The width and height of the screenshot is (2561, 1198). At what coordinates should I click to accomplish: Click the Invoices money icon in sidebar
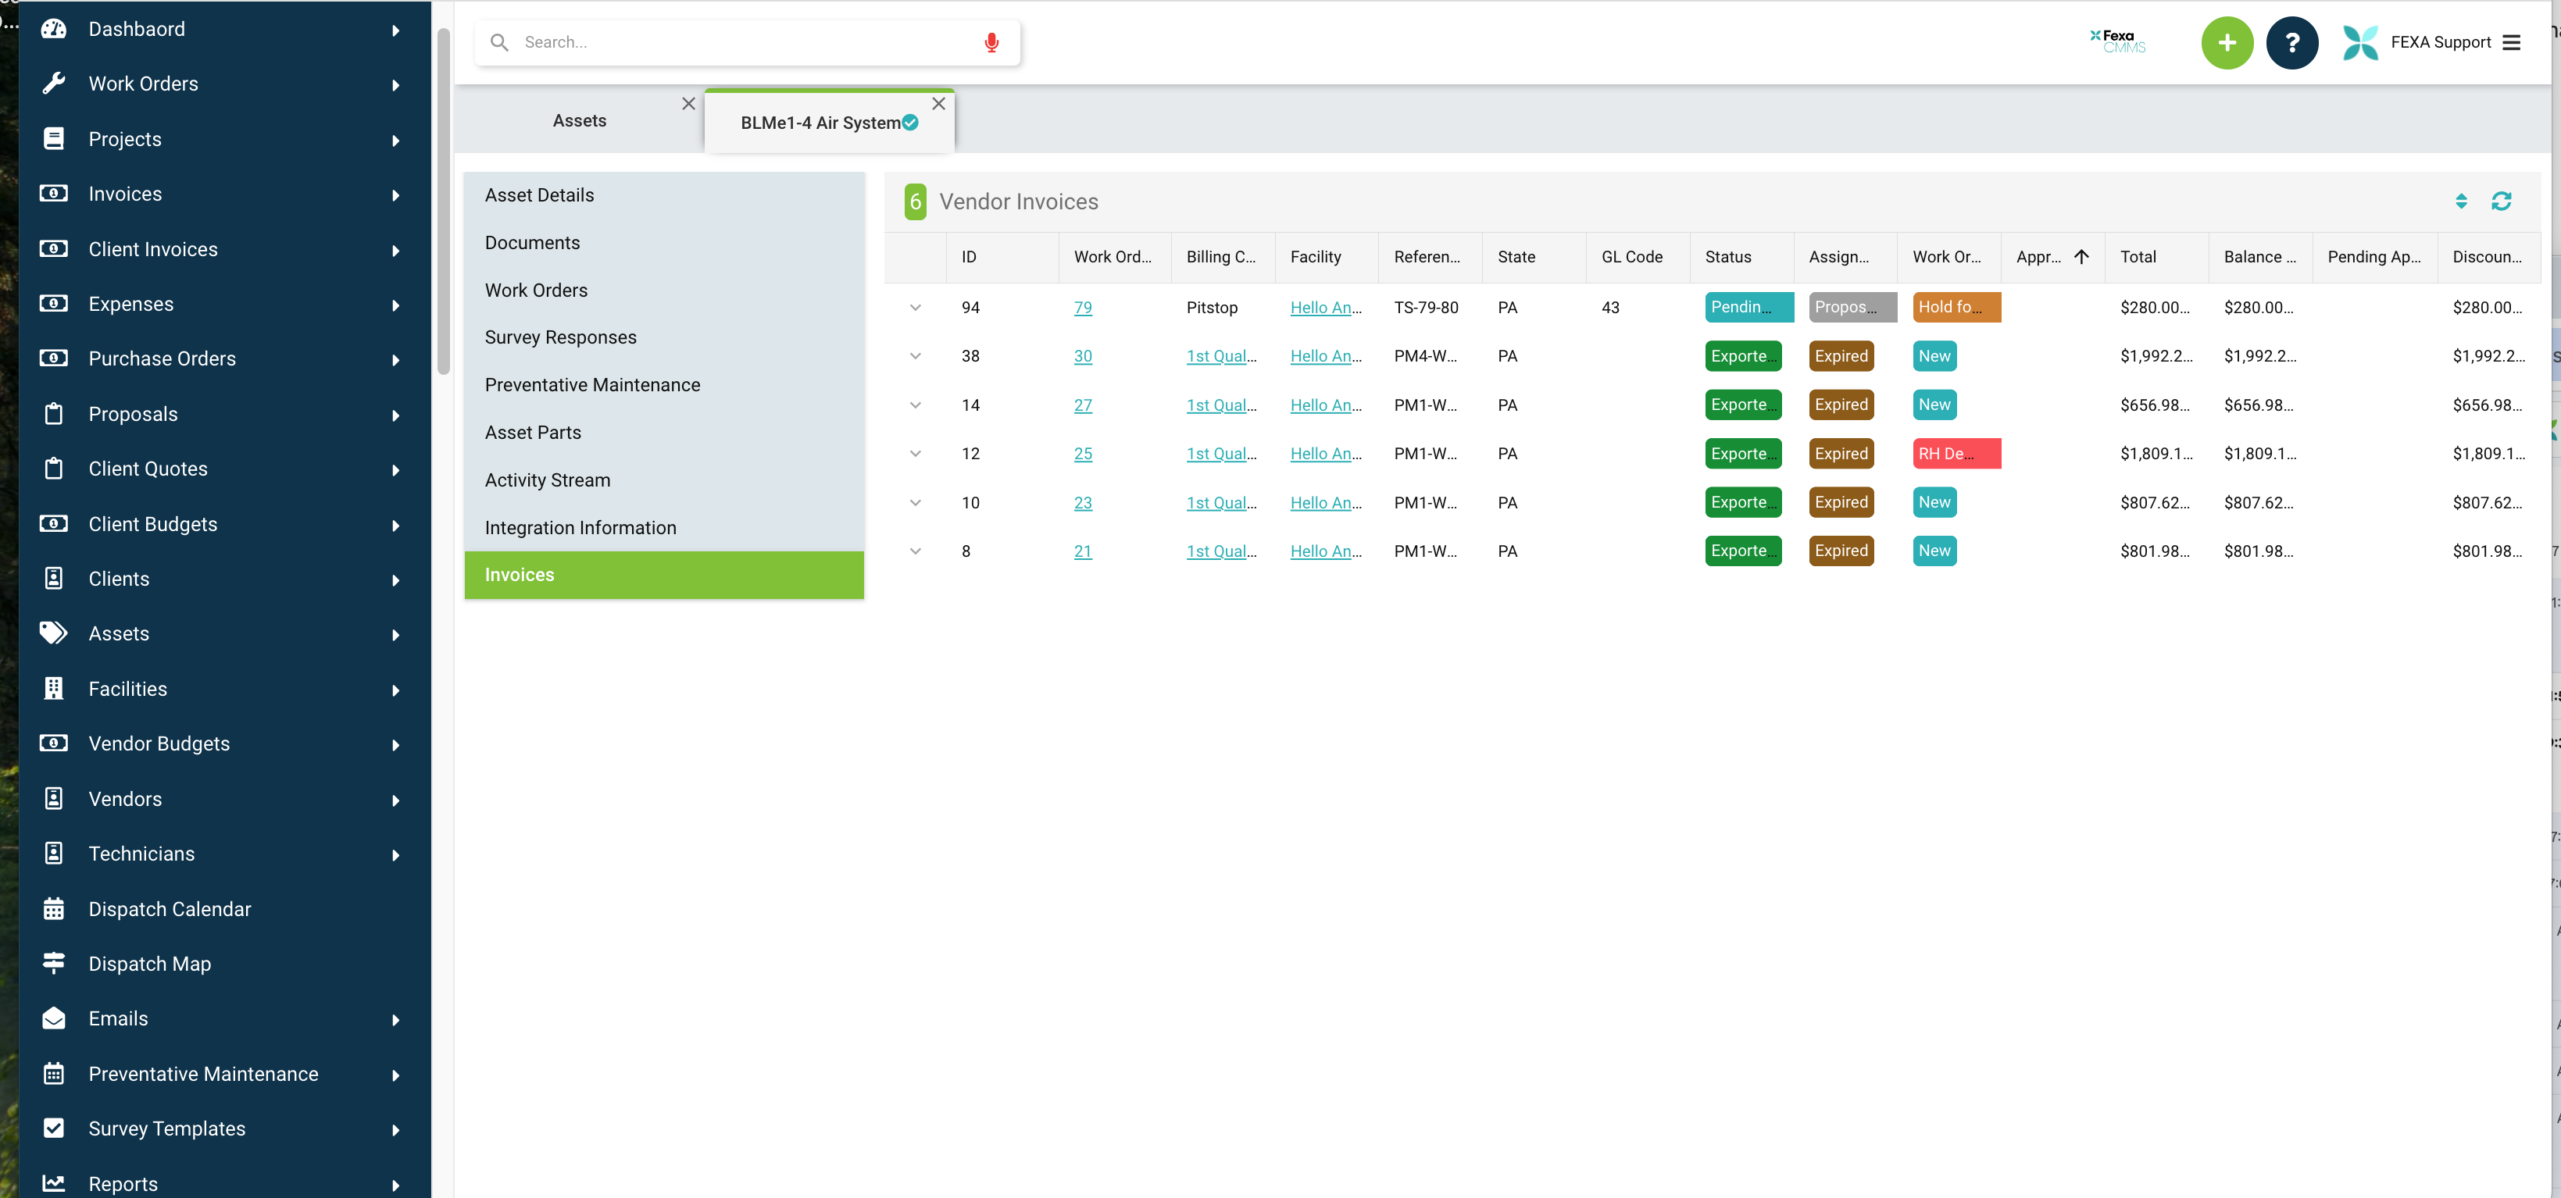coord(54,194)
